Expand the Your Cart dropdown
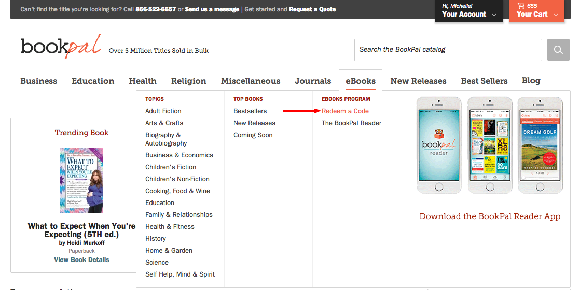The width and height of the screenshot is (580, 290). pos(537,11)
